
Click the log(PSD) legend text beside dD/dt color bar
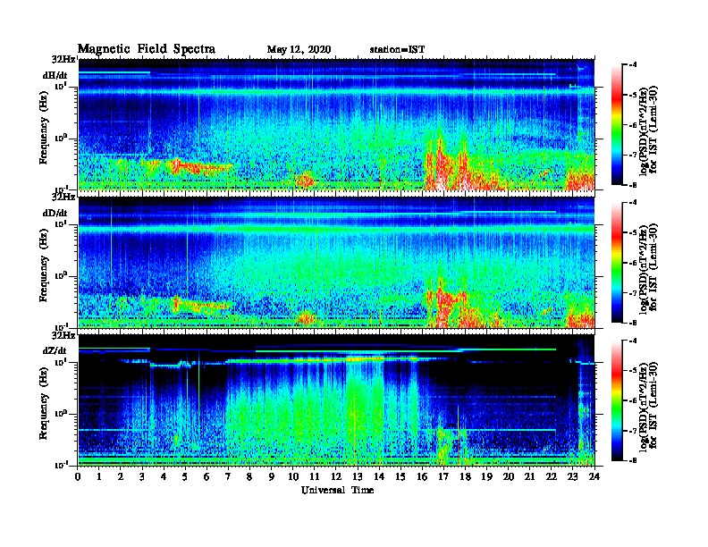point(648,267)
